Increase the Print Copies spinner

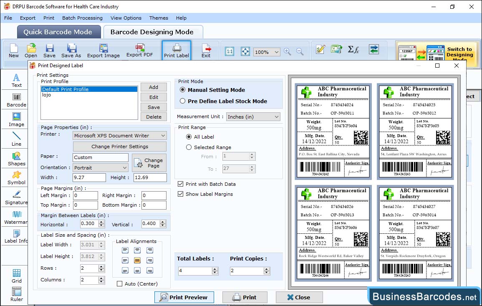click(267, 269)
